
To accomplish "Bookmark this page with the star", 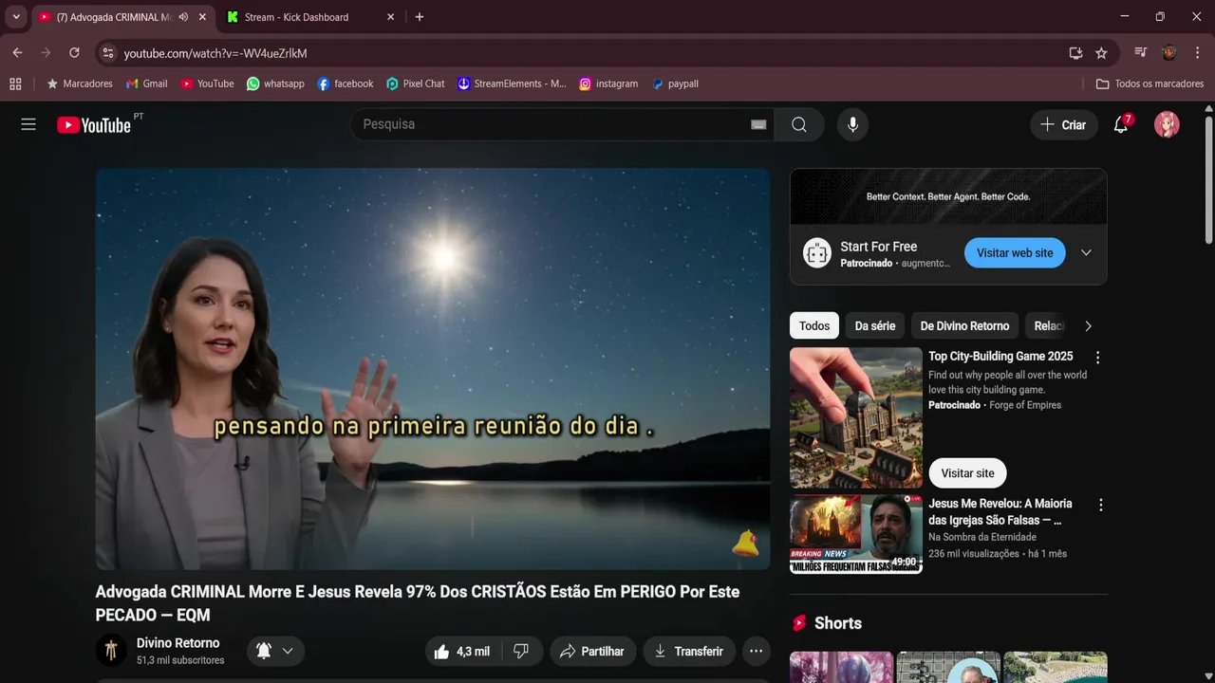I will click(x=1101, y=53).
